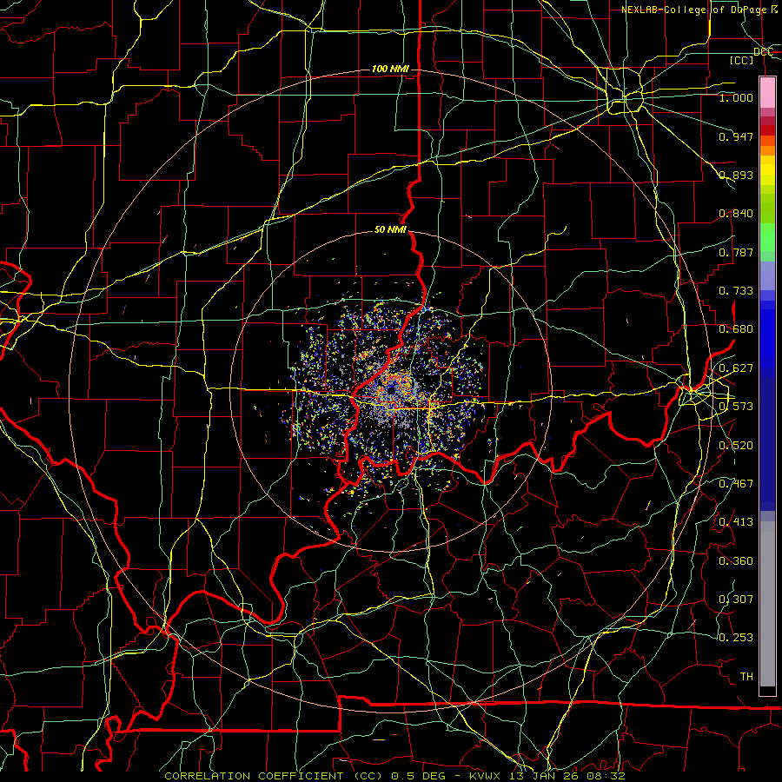
Task: Click the 0.413 scale value
Action: [736, 522]
